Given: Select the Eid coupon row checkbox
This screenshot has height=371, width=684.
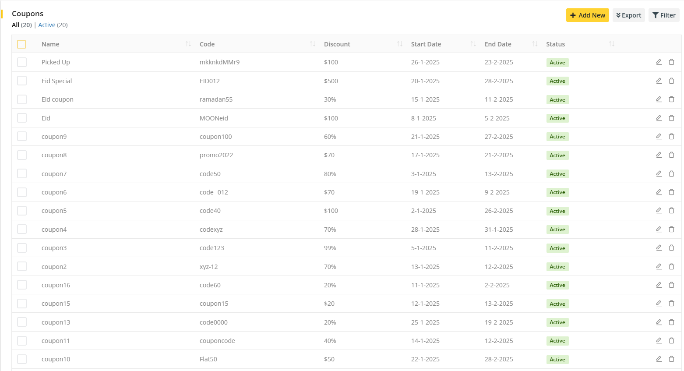Looking at the screenshot, I should pyautogui.click(x=22, y=99).
